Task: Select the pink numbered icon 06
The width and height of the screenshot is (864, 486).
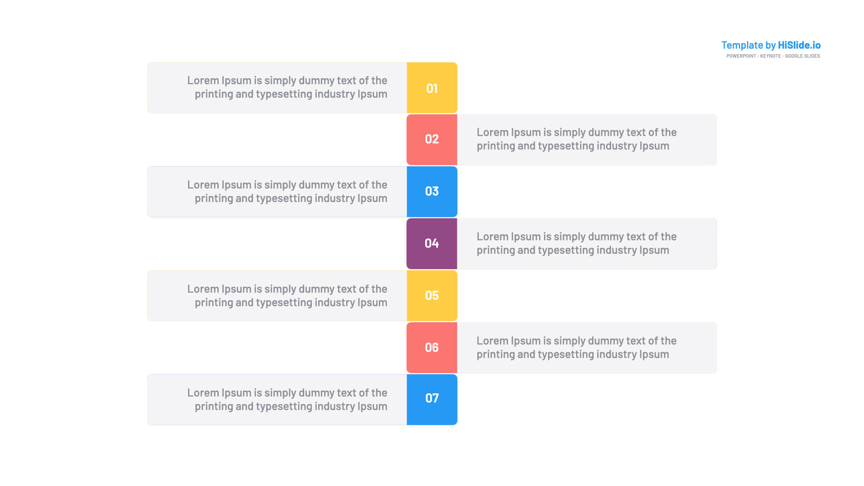Action: 431,346
